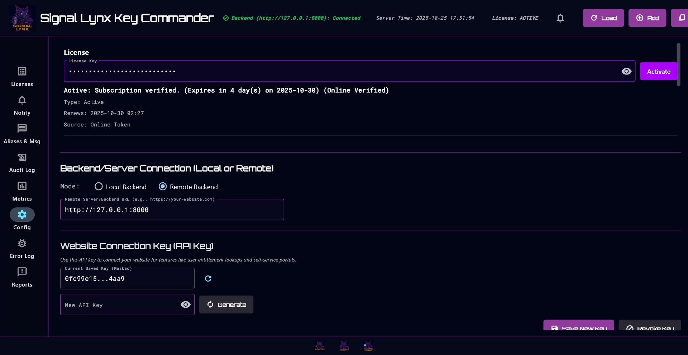Click the notification bell in the header
Image resolution: width=688 pixels, height=355 pixels.
(x=560, y=18)
